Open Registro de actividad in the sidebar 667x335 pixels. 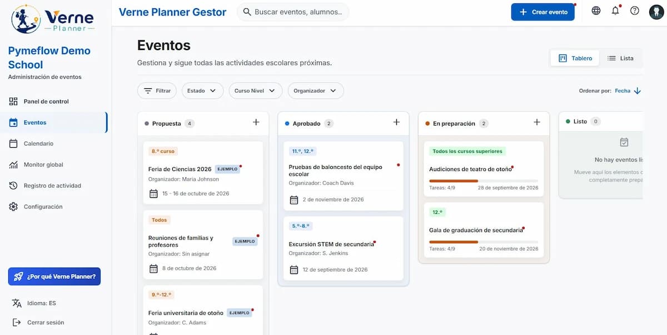tap(54, 186)
